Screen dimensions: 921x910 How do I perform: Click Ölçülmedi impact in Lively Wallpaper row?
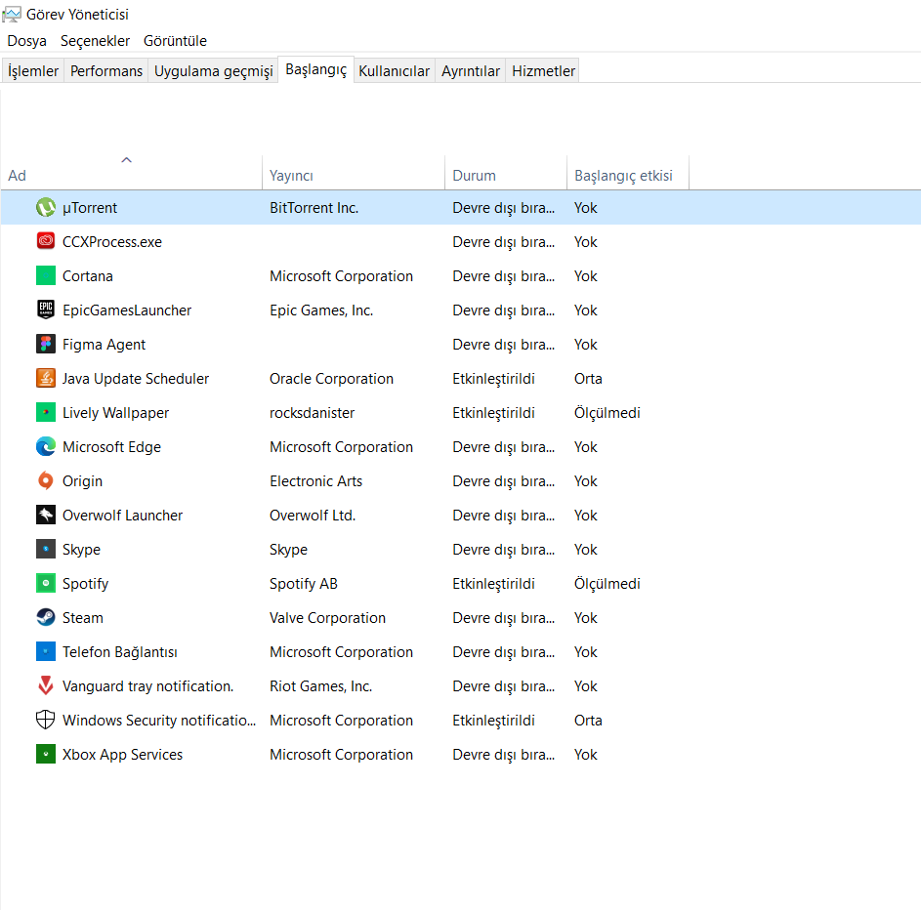tap(607, 413)
